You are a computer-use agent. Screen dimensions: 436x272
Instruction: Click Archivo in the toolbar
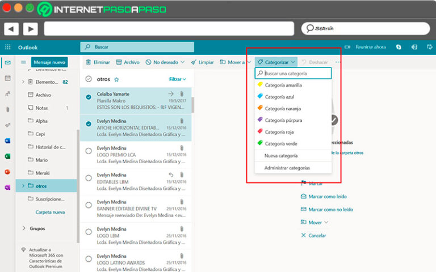tap(128, 62)
